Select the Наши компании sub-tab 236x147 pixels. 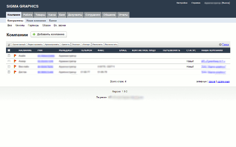click(x=37, y=21)
